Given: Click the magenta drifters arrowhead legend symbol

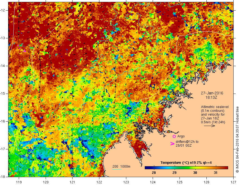Looking at the screenshot, I should click(172, 143).
